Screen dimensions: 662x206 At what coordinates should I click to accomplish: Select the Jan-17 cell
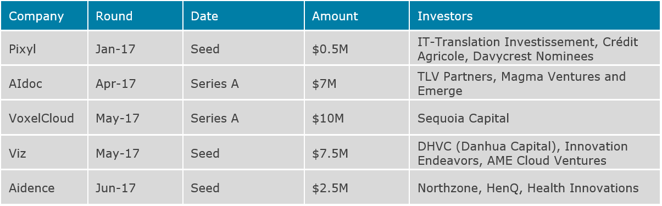click(x=135, y=48)
